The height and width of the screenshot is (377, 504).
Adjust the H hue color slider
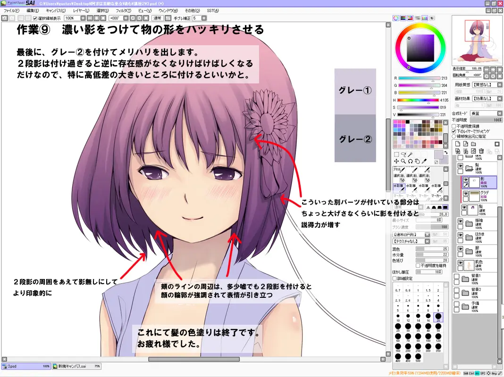tap(418, 100)
